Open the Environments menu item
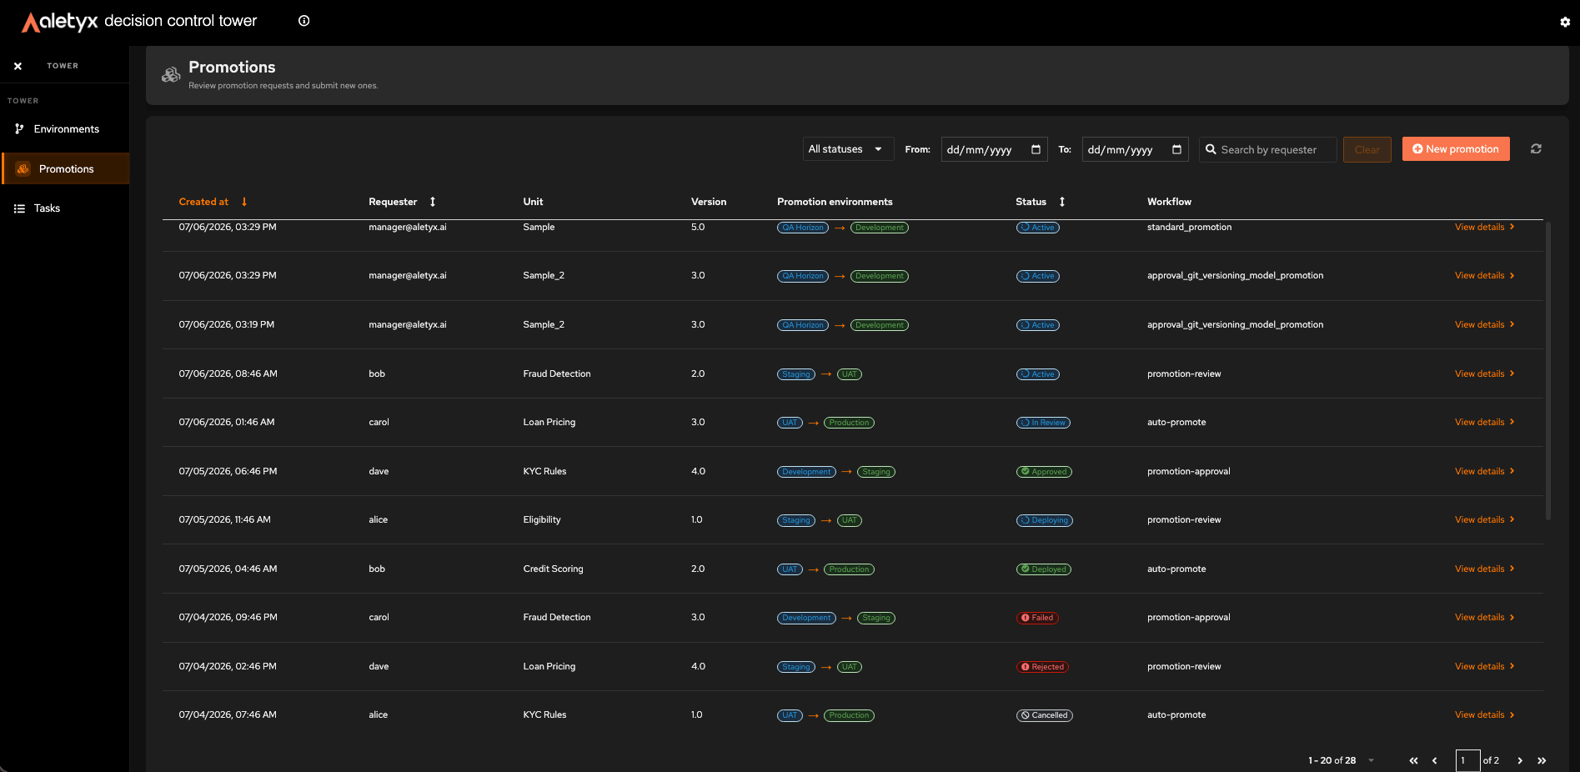 [x=65, y=129]
